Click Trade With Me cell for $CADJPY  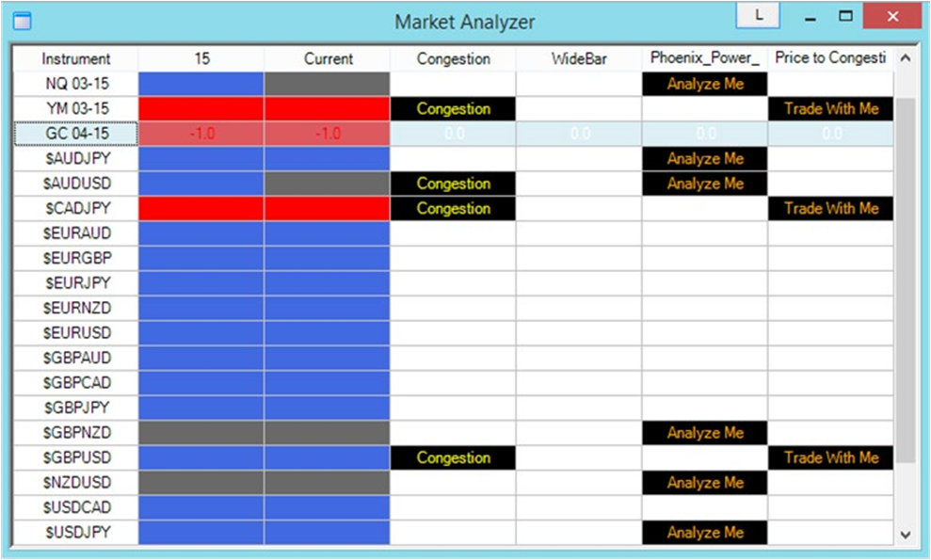pos(830,208)
